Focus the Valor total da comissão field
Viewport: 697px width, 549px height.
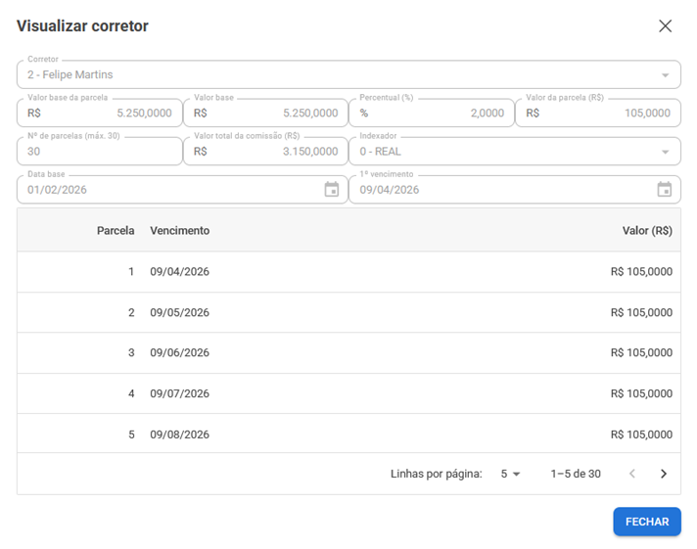pos(266,151)
